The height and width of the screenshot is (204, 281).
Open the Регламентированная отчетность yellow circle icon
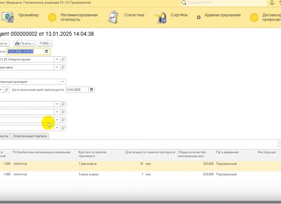coord(52,17)
